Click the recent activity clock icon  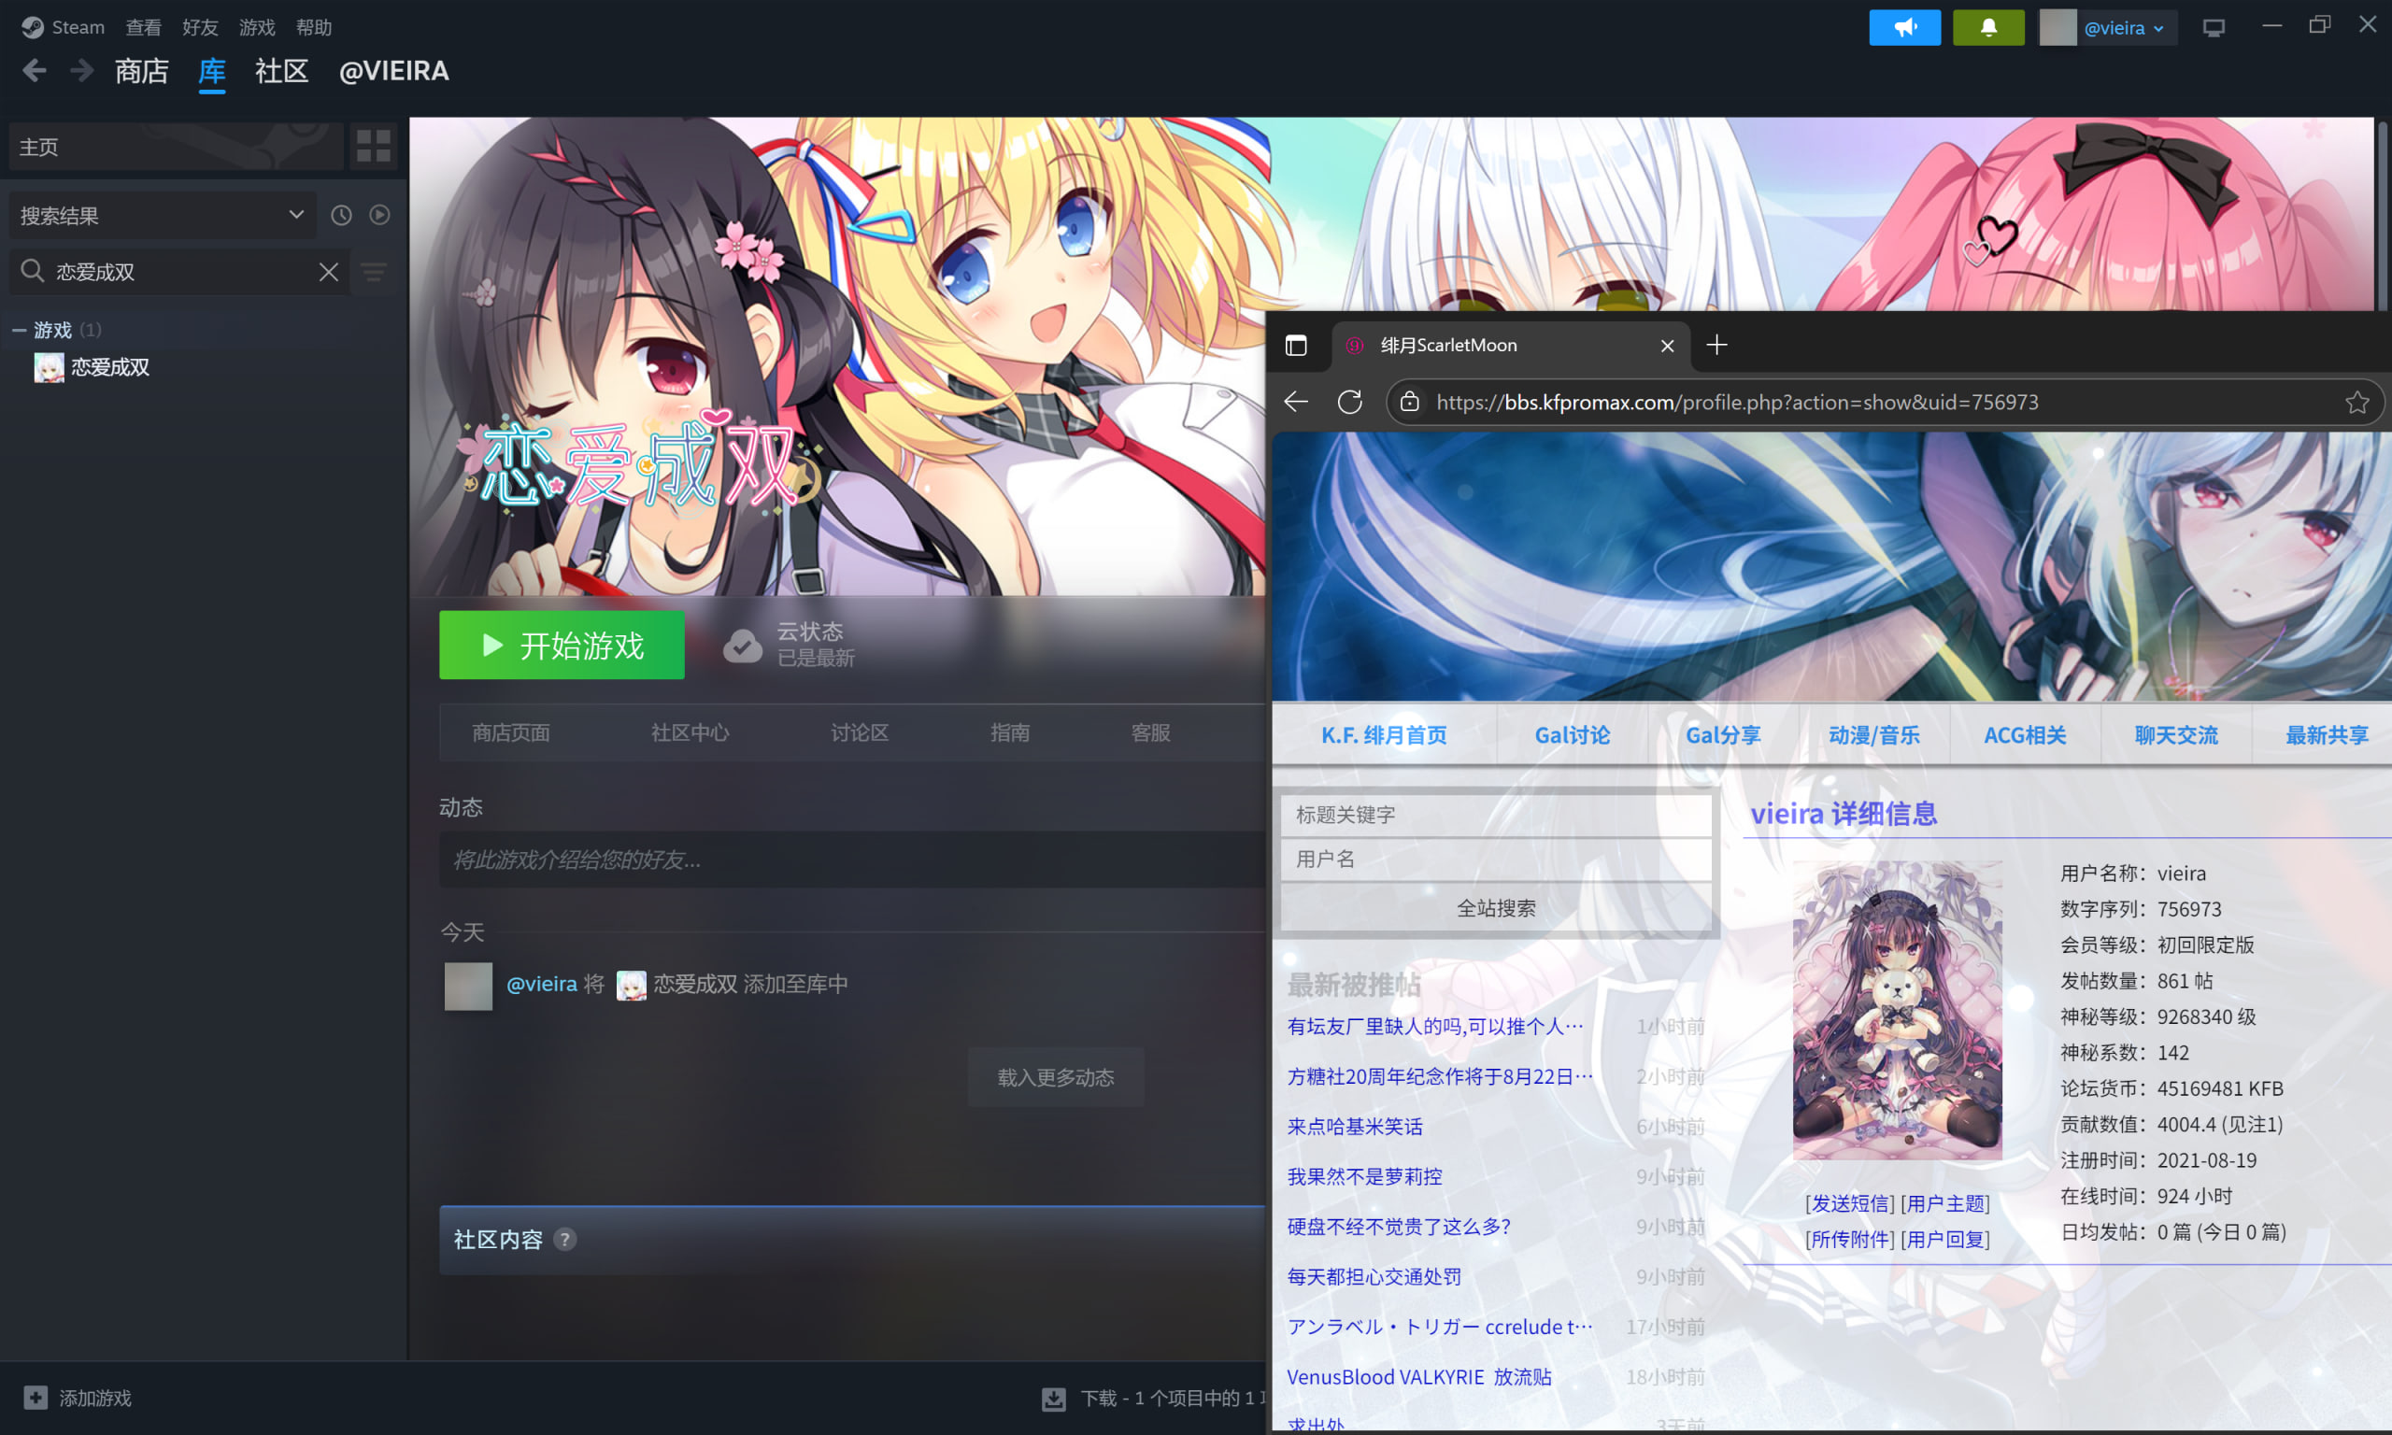(x=341, y=215)
